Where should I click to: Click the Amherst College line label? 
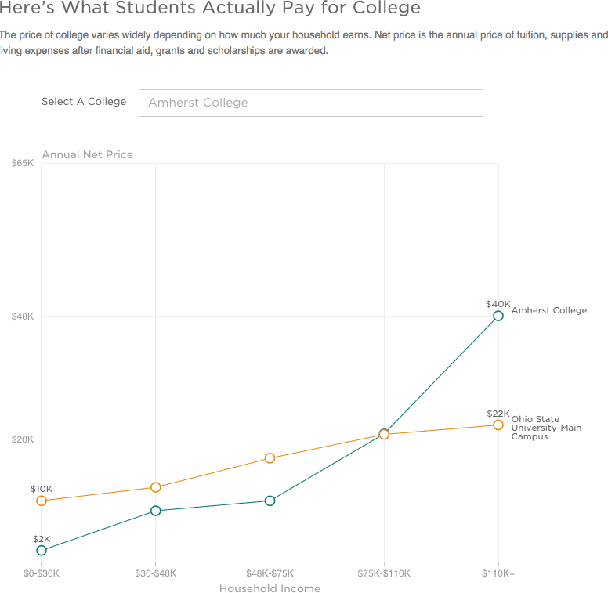(x=548, y=310)
